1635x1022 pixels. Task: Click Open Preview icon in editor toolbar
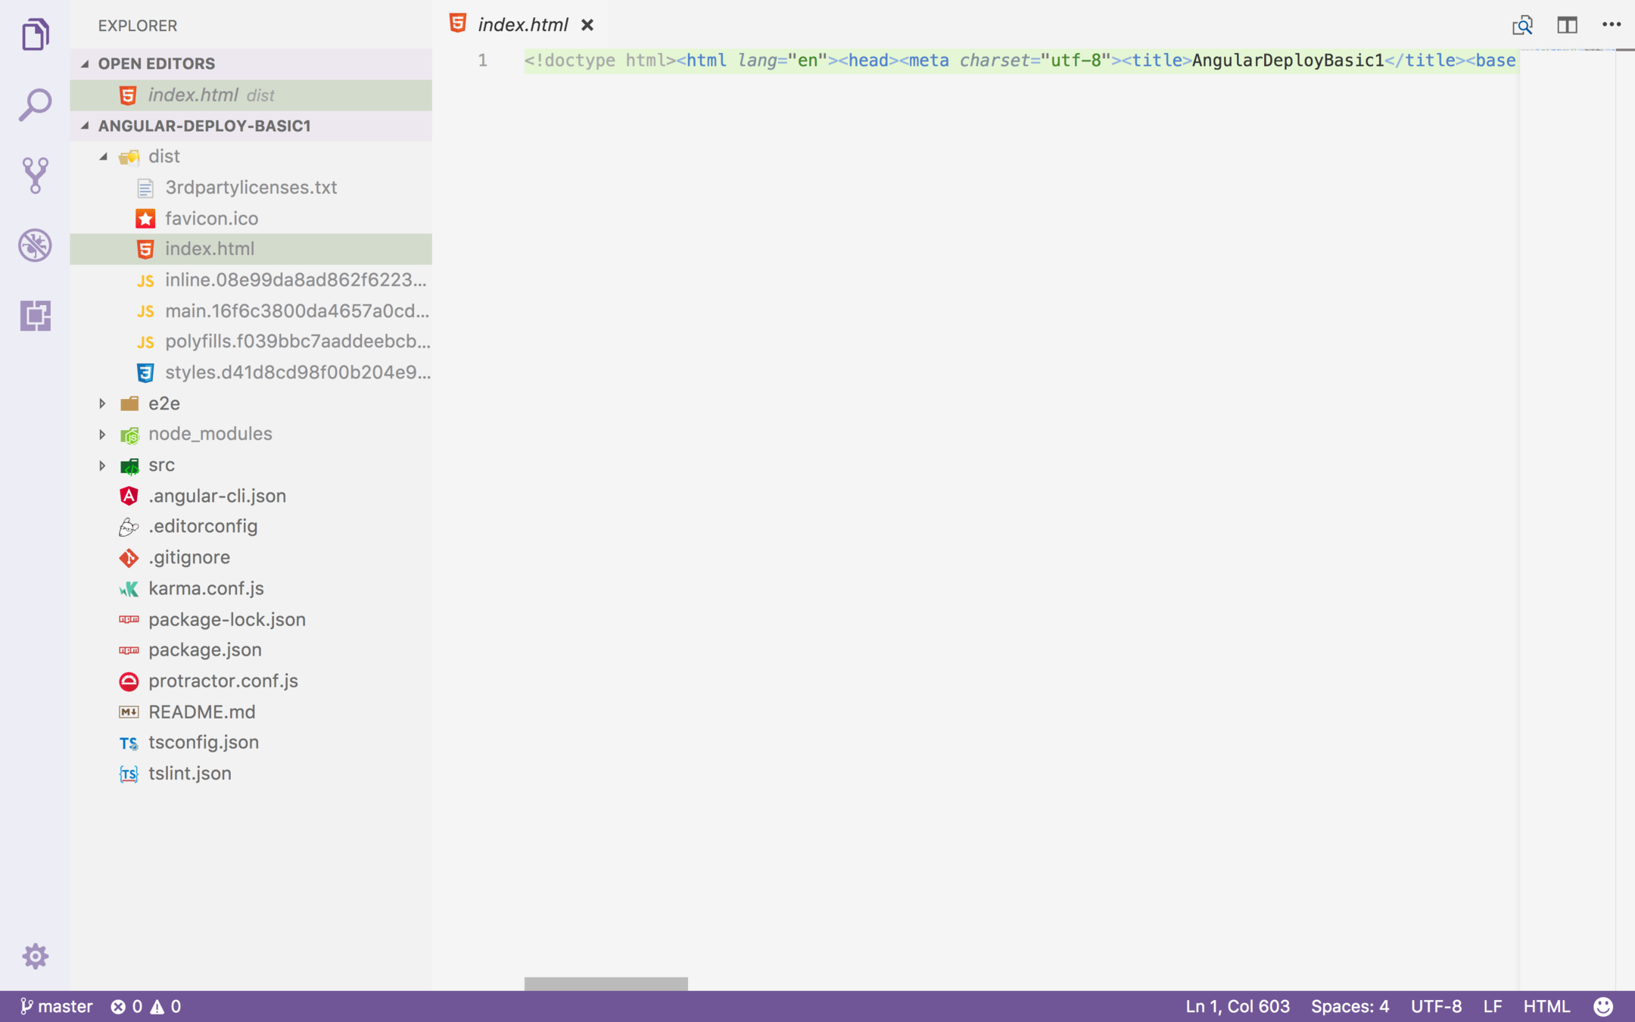click(x=1522, y=25)
